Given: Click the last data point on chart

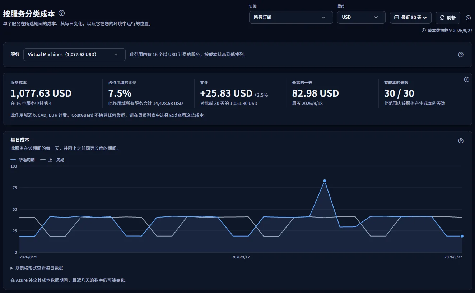Looking at the screenshot, I should click(x=462, y=236).
